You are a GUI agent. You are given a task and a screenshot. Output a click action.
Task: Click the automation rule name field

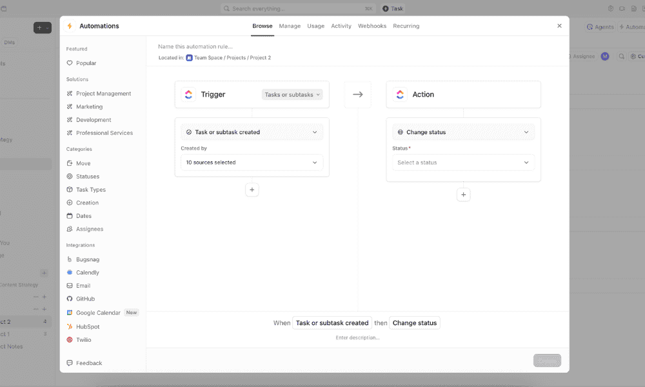point(258,46)
